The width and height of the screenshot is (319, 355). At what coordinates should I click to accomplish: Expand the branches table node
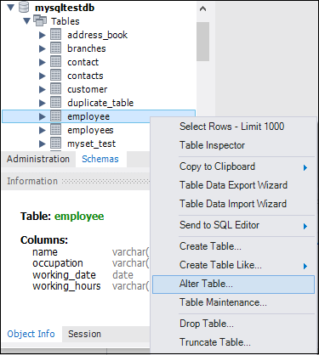(x=43, y=48)
